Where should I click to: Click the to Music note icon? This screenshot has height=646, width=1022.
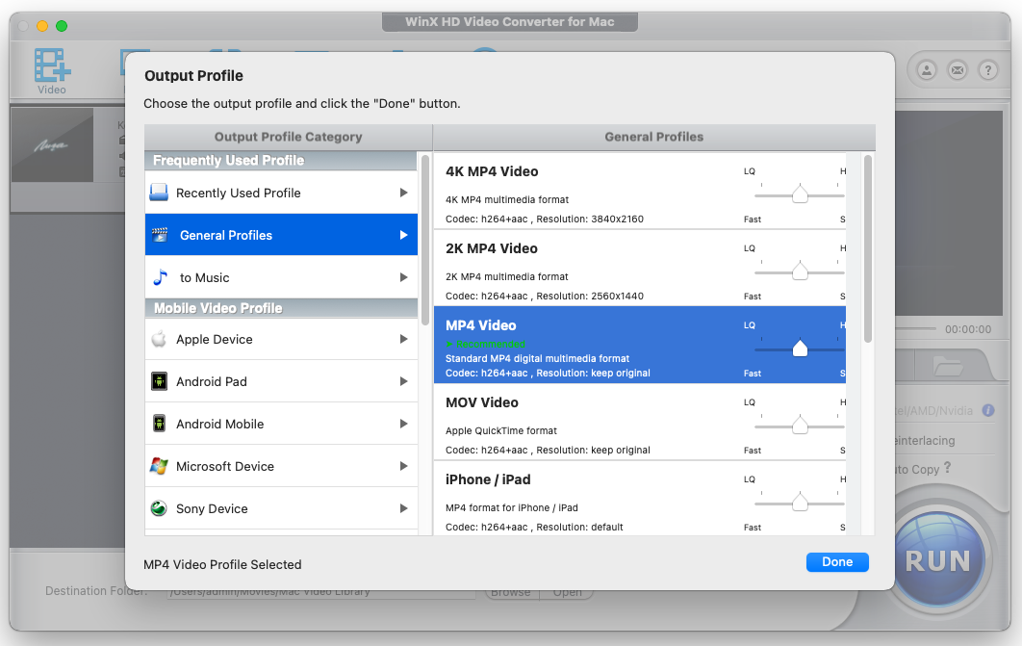click(x=161, y=277)
